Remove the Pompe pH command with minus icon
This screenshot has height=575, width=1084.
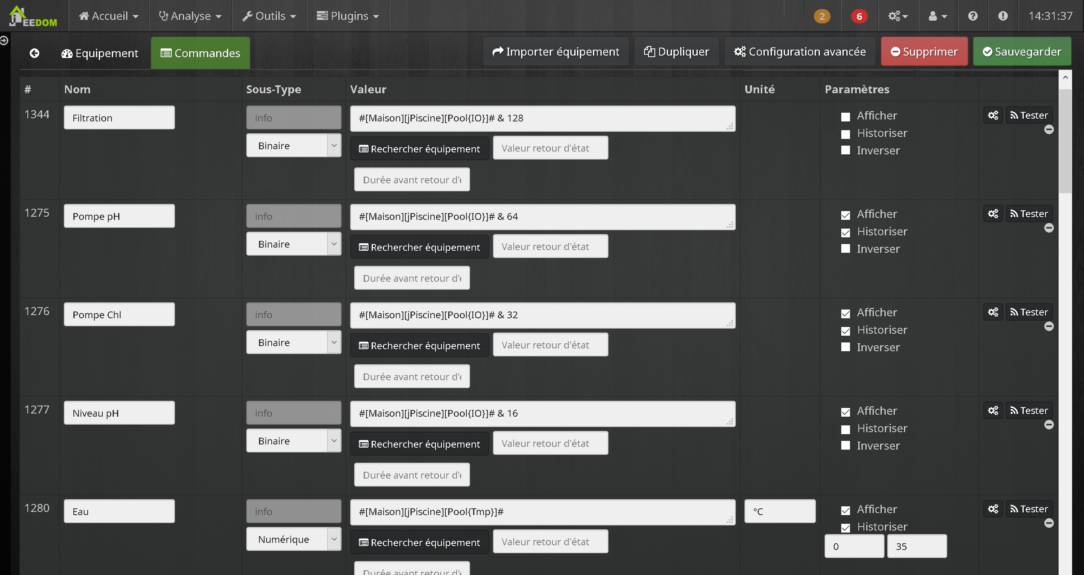(x=1049, y=228)
